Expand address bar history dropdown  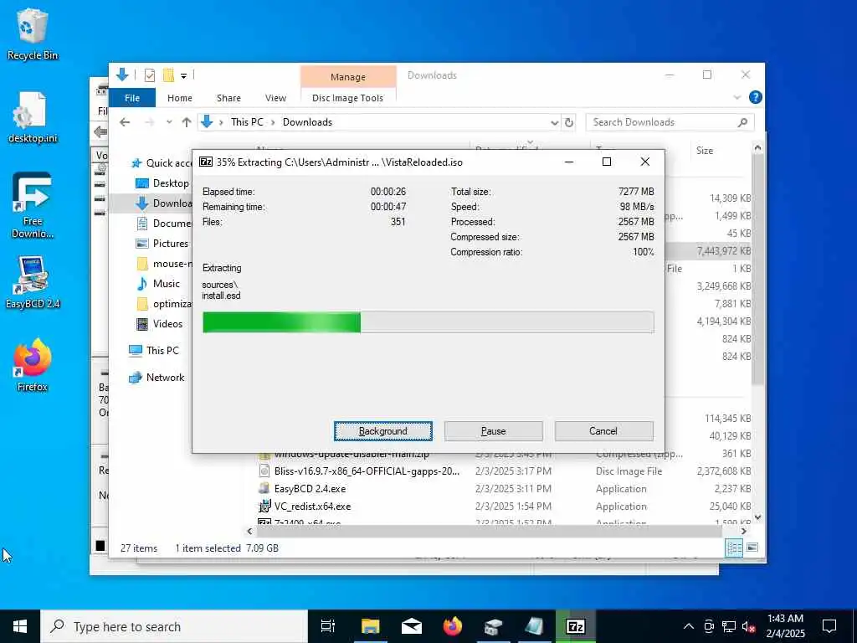554,122
